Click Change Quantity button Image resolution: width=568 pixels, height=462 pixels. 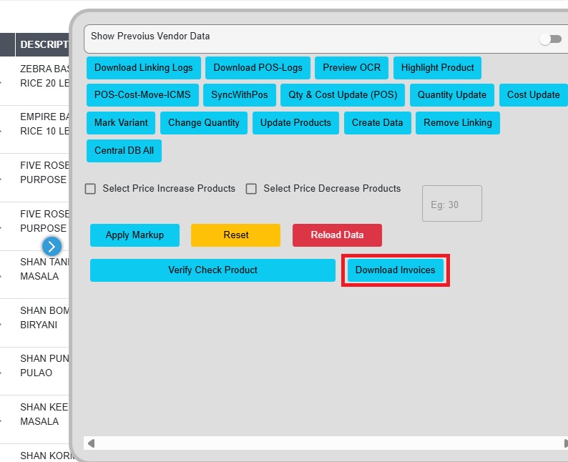pyautogui.click(x=204, y=123)
